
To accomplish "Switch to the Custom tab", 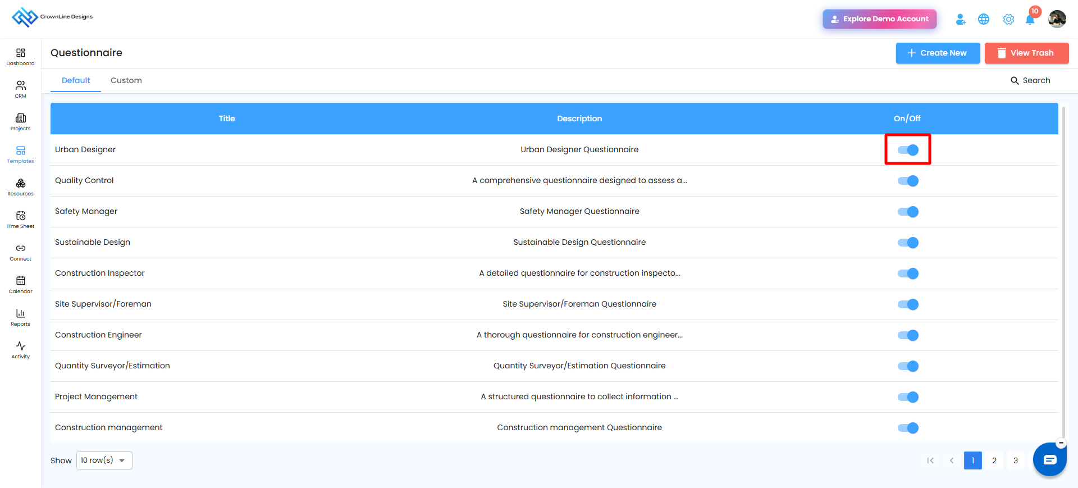I will [126, 80].
